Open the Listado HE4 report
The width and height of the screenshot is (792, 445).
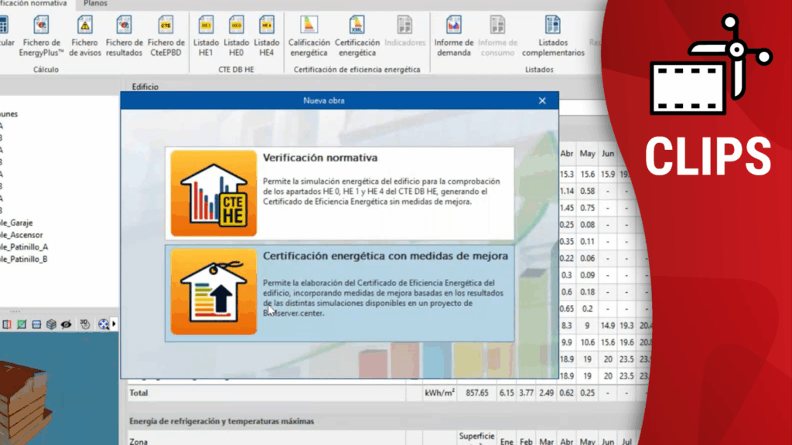click(267, 36)
